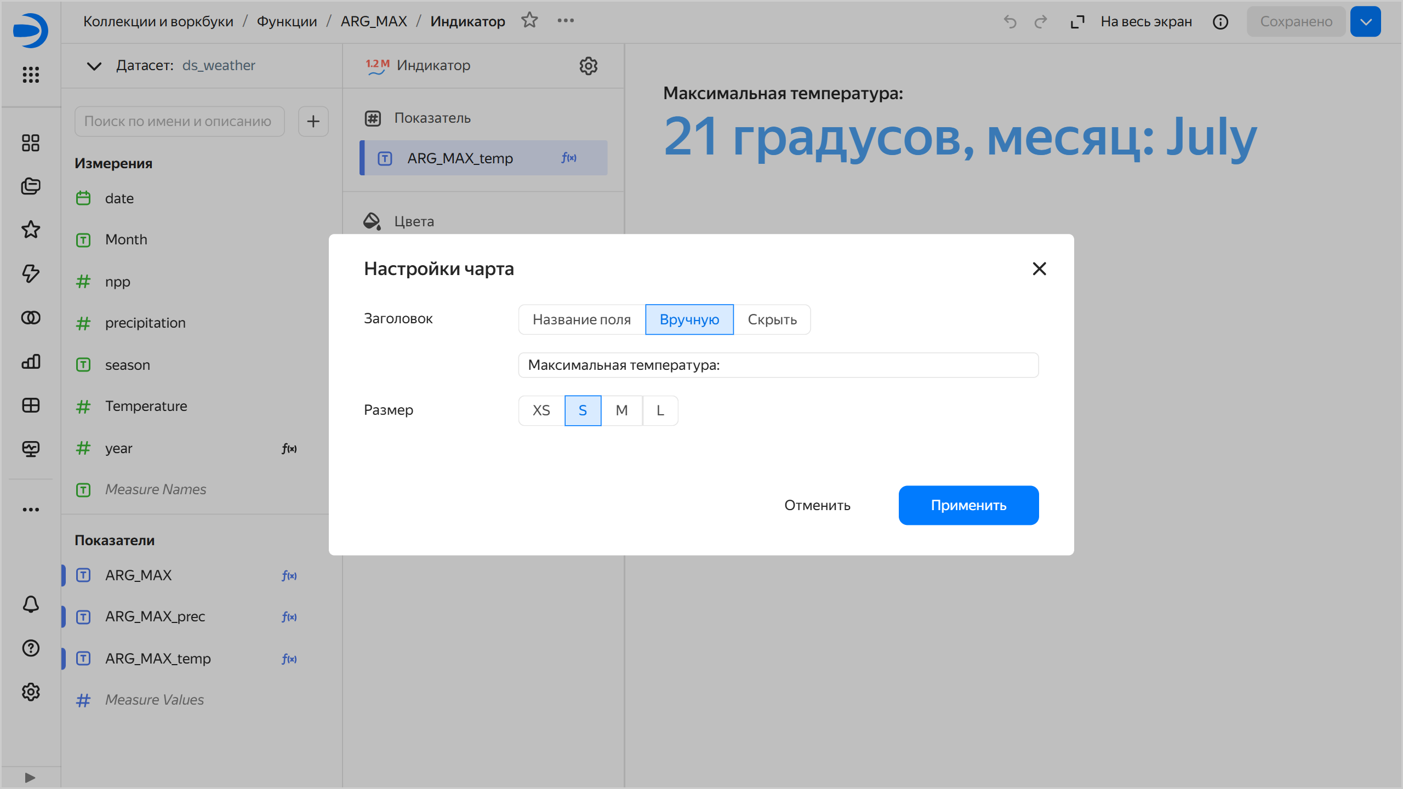Click the Функции breadcrumb item
This screenshot has height=789, width=1403.
[x=287, y=21]
